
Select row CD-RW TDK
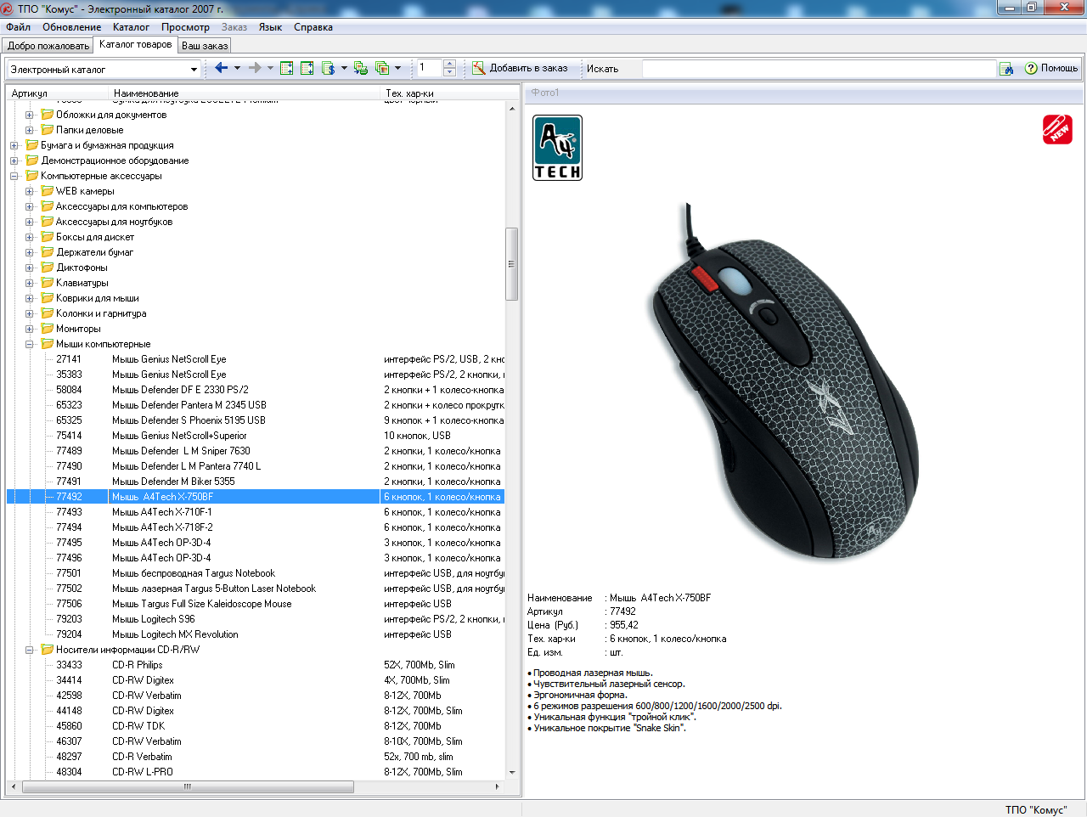(256, 726)
